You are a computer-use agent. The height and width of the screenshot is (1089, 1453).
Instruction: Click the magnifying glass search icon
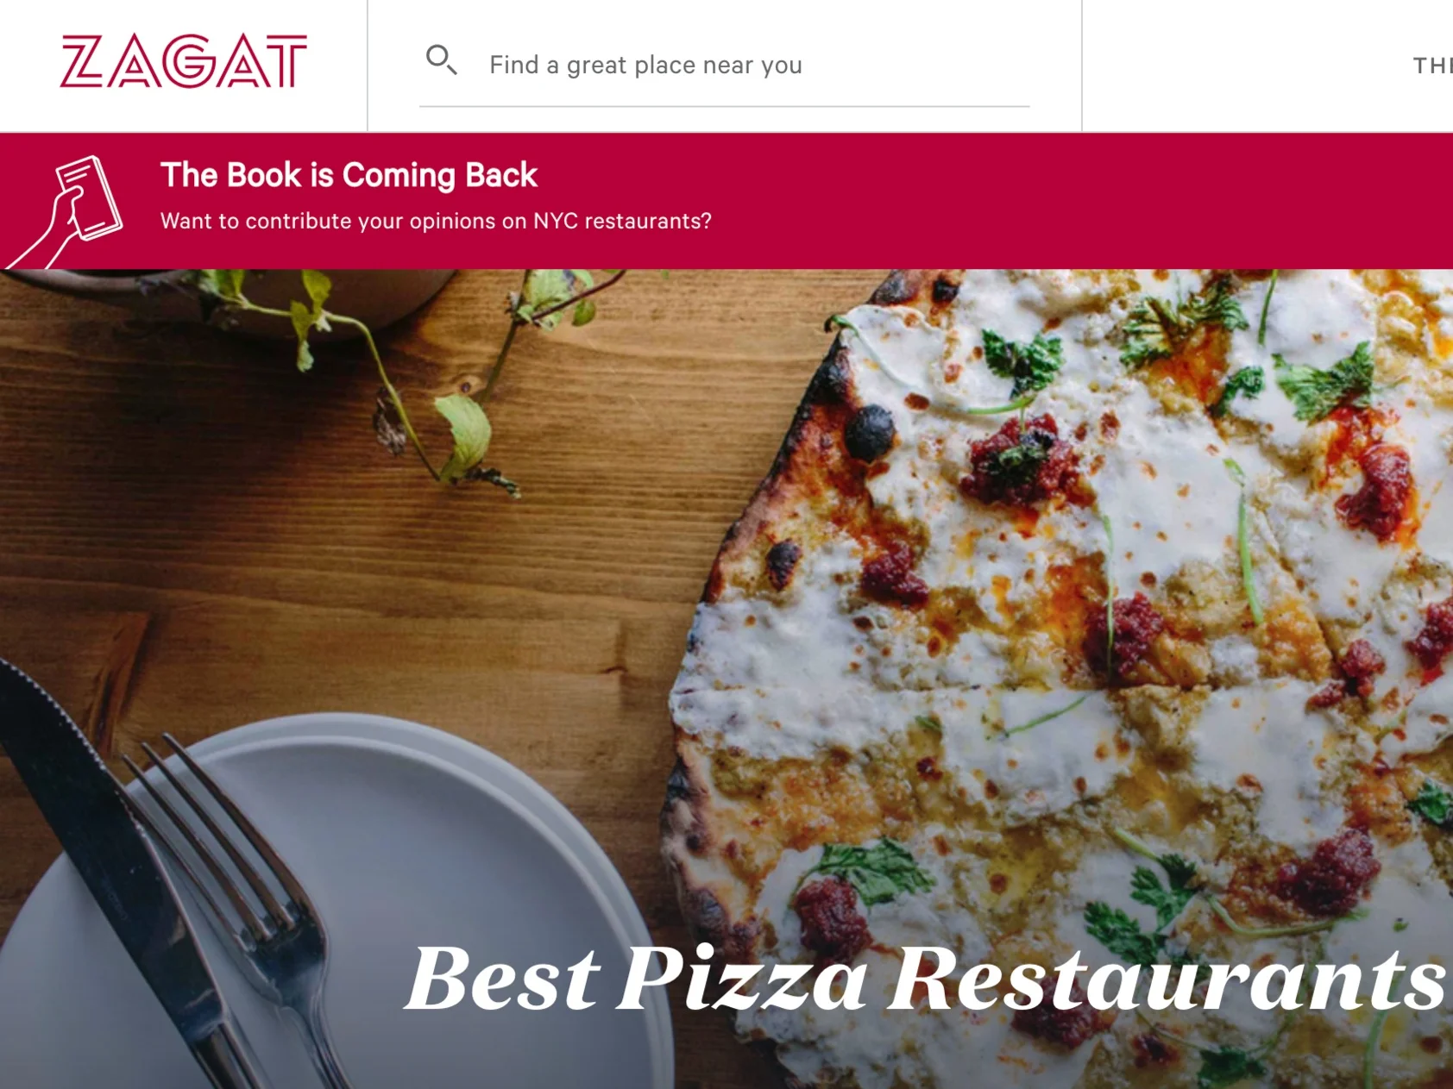(441, 60)
